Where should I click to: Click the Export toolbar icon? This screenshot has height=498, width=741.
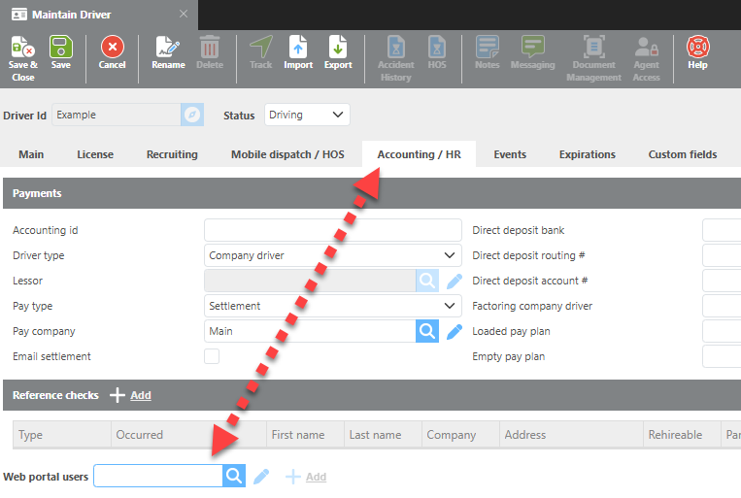pyautogui.click(x=338, y=47)
